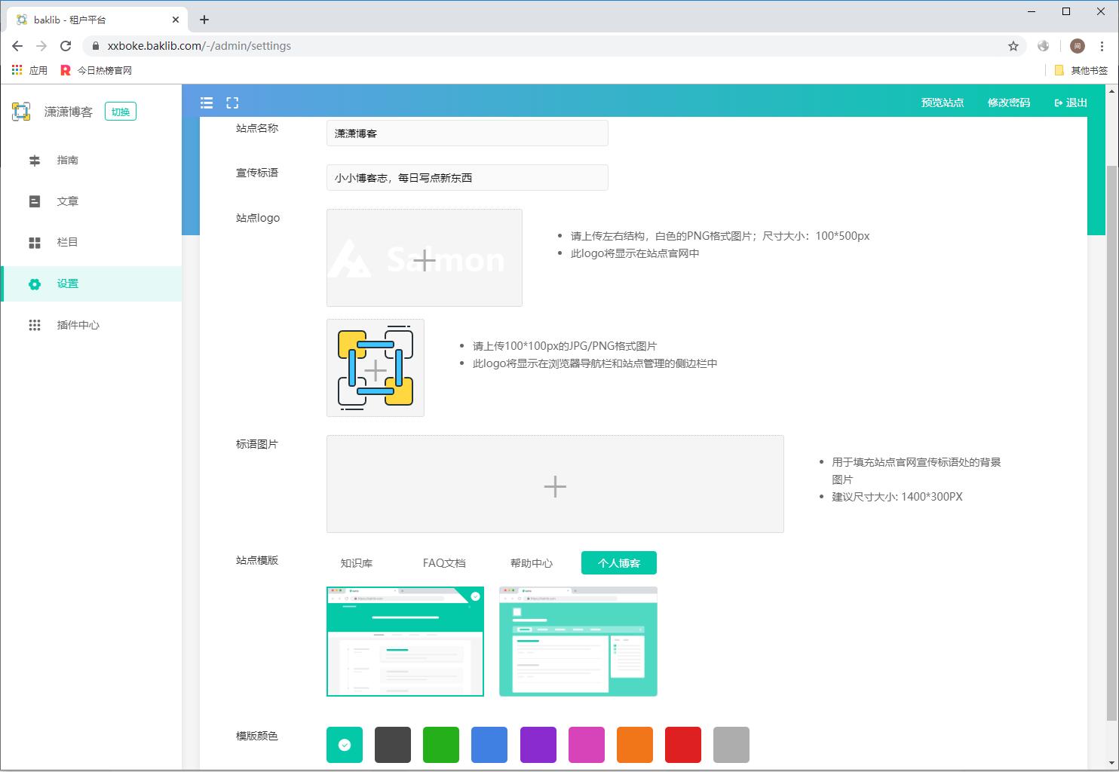Enable the FAQ文档 template
This screenshot has width=1119, height=772.
445,562
